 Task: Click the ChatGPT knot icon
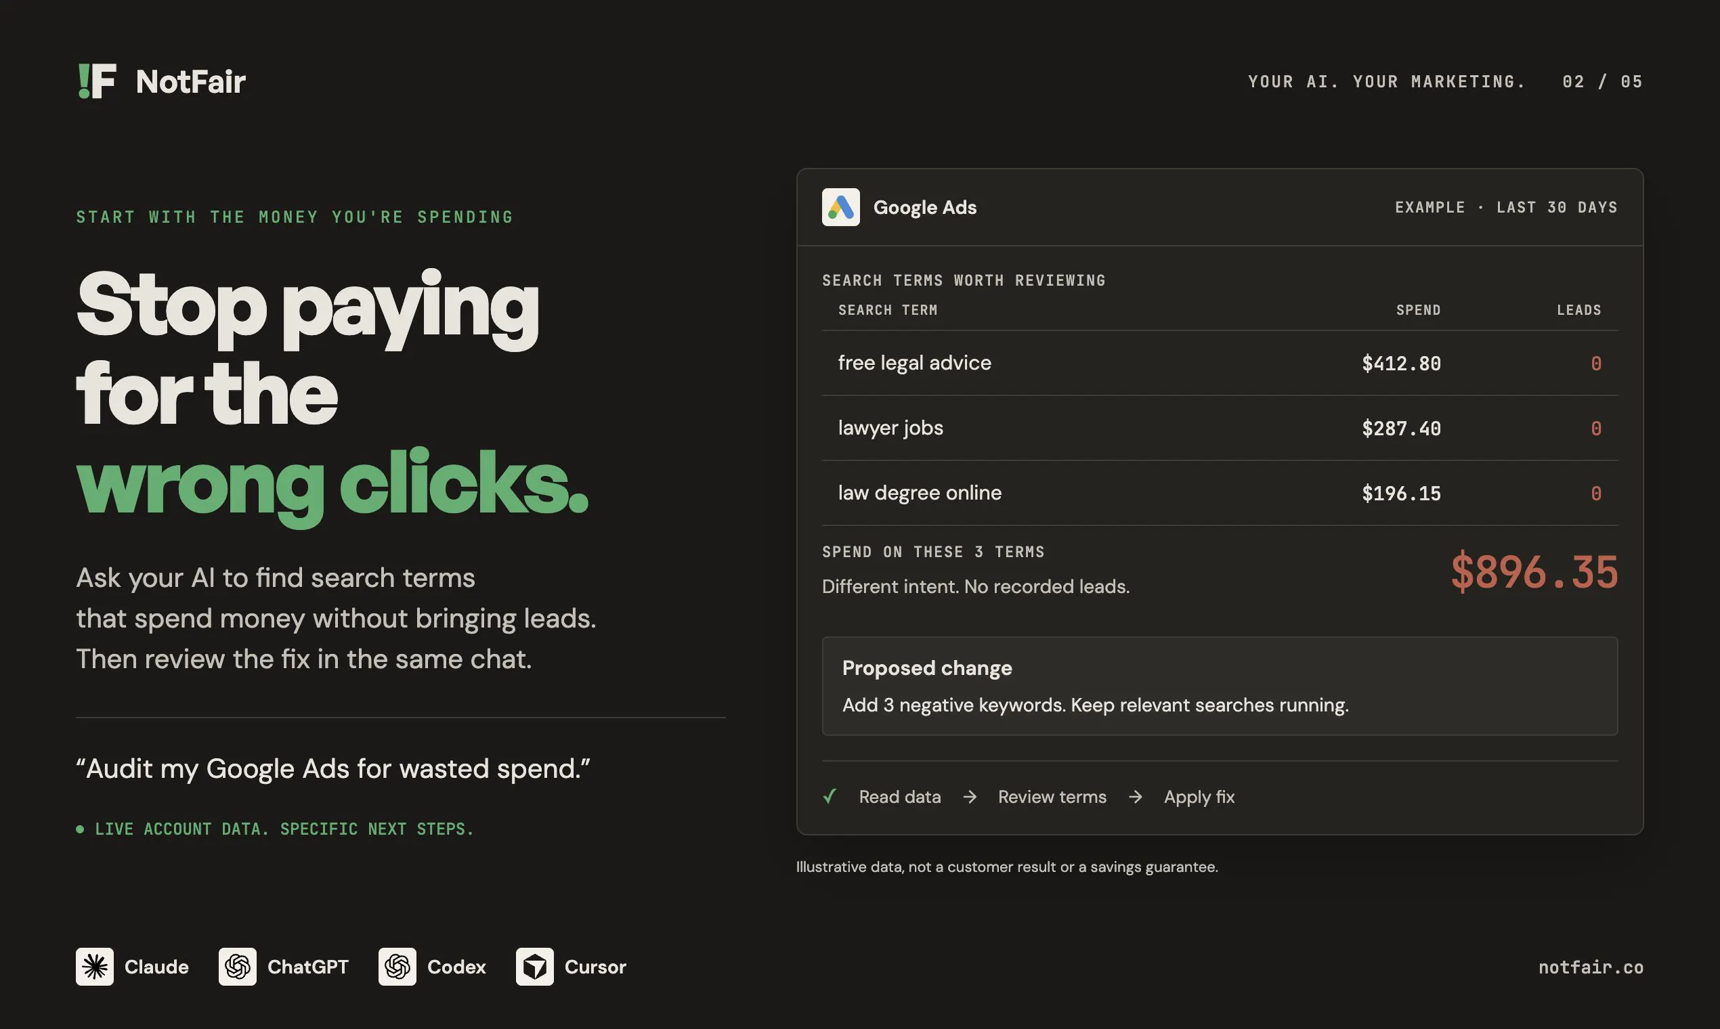click(x=237, y=967)
